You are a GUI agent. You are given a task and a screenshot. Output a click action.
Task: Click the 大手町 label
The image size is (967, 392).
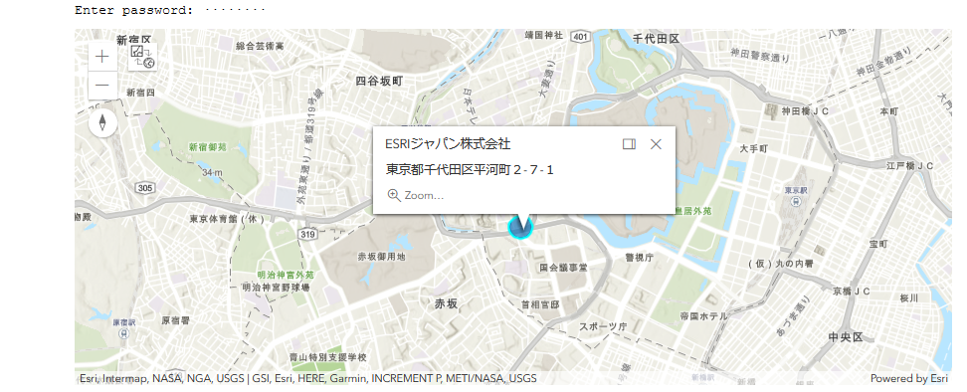coord(754,149)
